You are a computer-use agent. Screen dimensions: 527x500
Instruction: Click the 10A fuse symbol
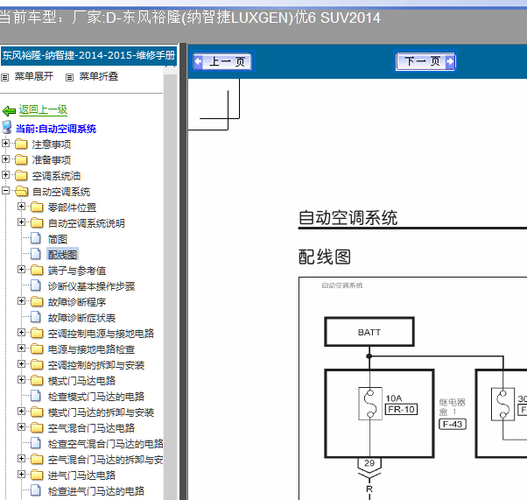coord(370,404)
